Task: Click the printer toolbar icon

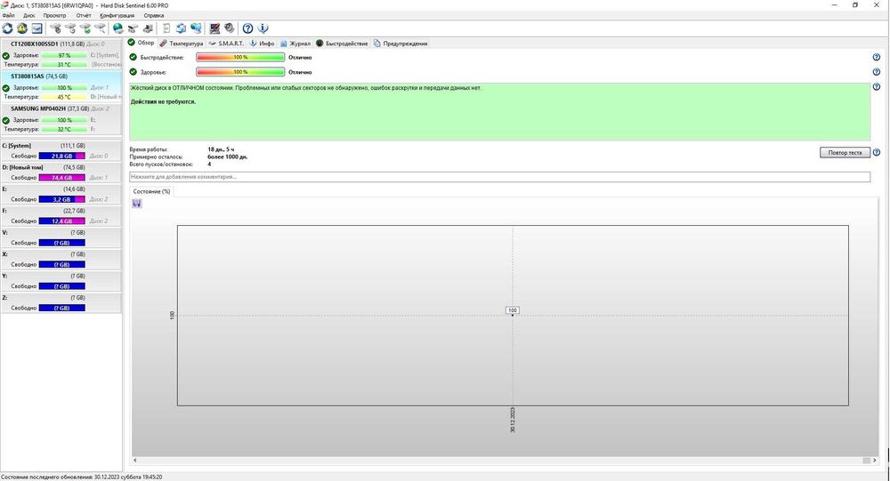Action: pyautogui.click(x=148, y=28)
